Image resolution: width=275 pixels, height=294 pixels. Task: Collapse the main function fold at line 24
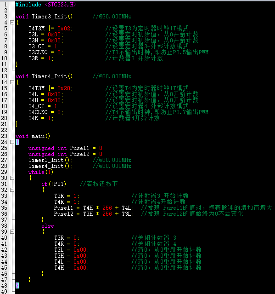pos(12,142)
